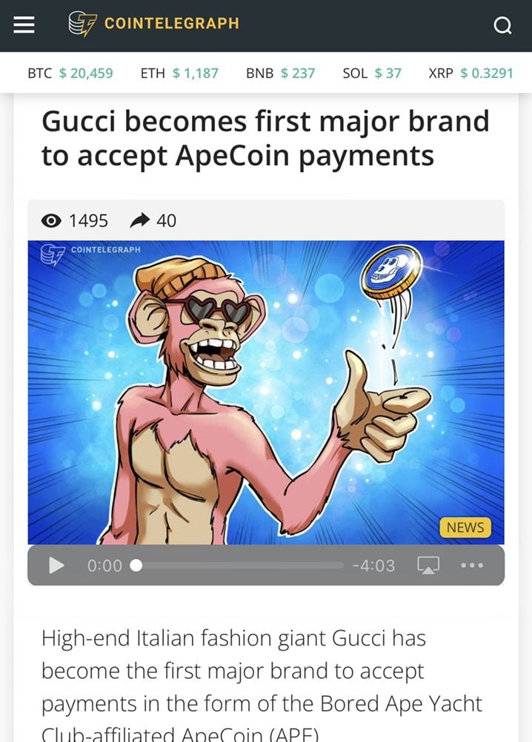The width and height of the screenshot is (532, 742).
Task: Select the SOL price ticker
Action: click(372, 73)
